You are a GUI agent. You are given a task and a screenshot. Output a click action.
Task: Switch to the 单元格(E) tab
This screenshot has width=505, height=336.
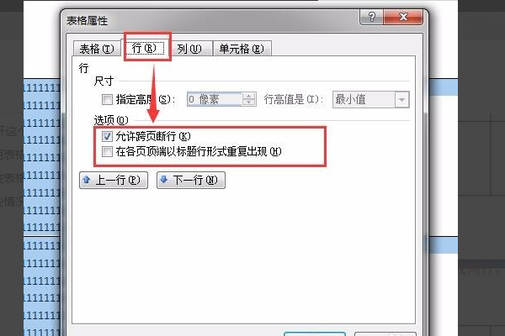point(242,49)
